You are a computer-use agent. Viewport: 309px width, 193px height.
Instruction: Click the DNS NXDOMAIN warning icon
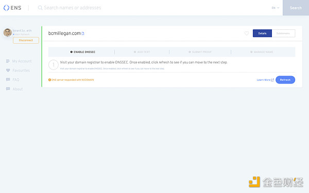49,80
